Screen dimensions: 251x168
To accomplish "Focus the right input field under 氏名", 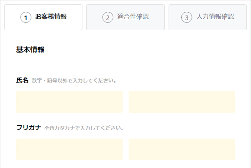I will click(182, 102).
